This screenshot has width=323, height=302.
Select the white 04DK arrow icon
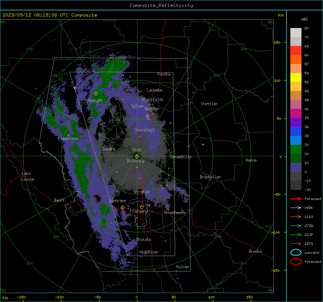click(296, 208)
